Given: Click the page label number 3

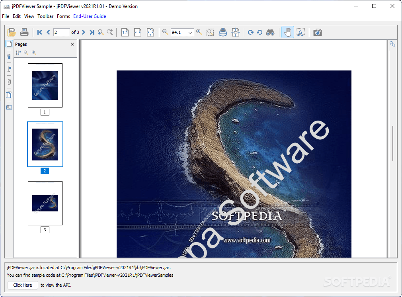Looking at the screenshot, I should tap(45, 230).
